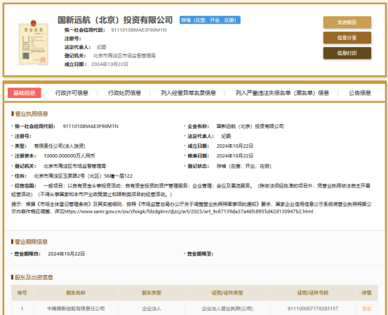Click the 股东类型 column header
Viewport: 388px width, 315px height.
tap(152, 293)
